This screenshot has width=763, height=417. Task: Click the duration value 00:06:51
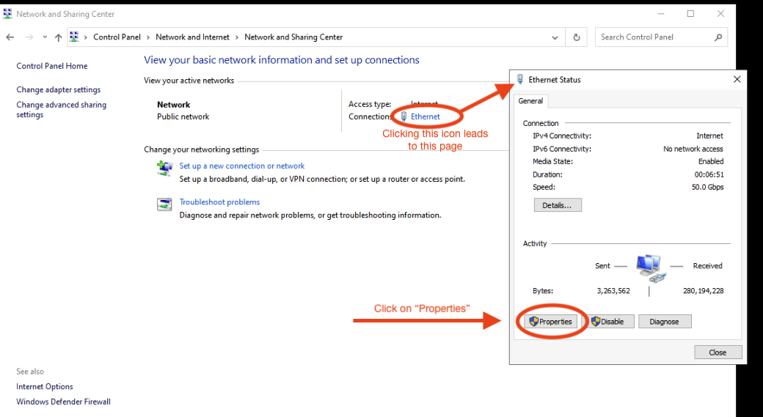point(709,174)
